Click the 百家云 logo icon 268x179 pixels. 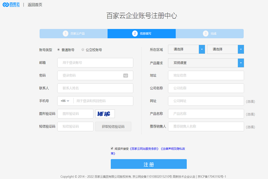(x=11, y=4)
